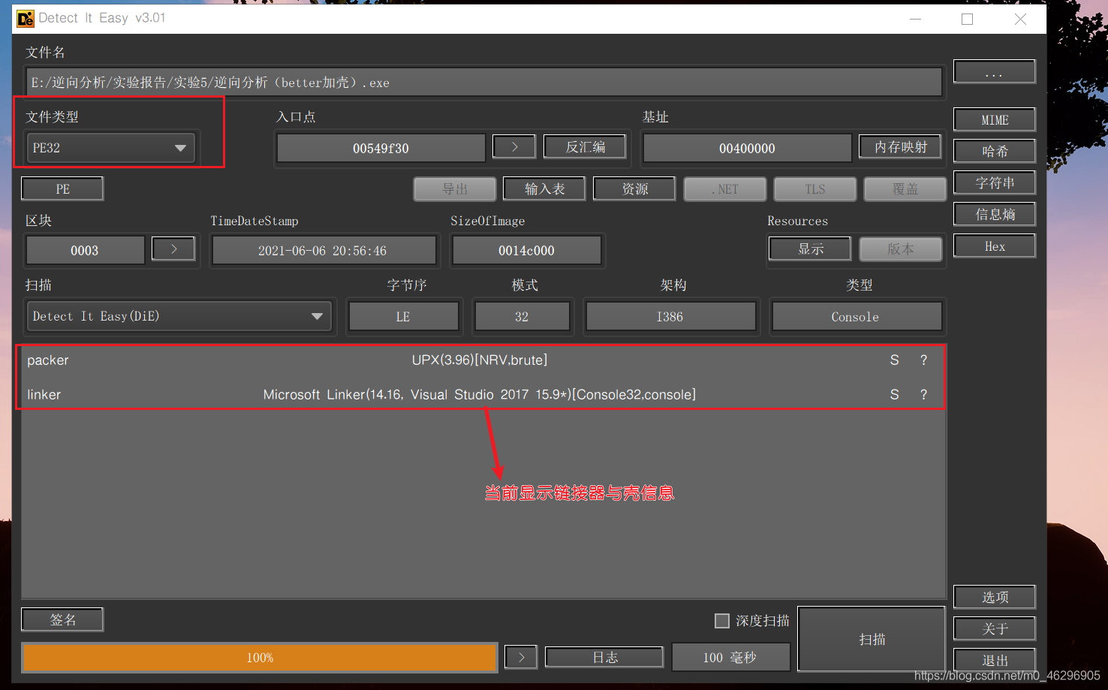Open file browse button with three dots
The image size is (1108, 690).
pyautogui.click(x=995, y=72)
